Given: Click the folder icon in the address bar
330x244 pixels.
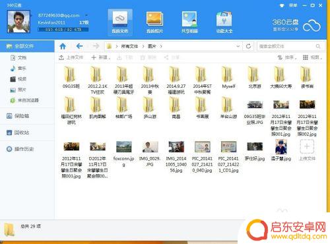Looking at the screenshot, I should 110,46.
